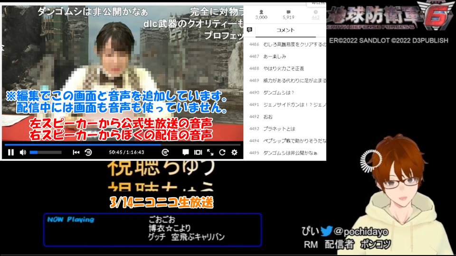Click the 442 link in the stats row
Screen dimensions: 456x256
pyautogui.click(x=315, y=18)
